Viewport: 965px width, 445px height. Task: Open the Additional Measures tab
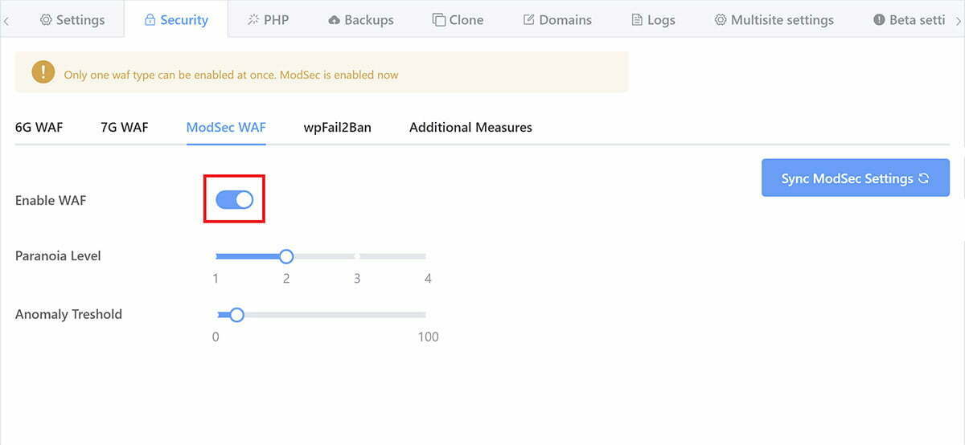pyautogui.click(x=470, y=127)
